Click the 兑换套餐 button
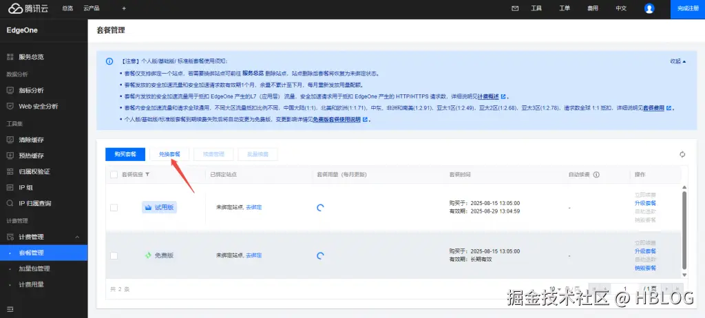This screenshot has height=318, width=705. tap(169, 154)
